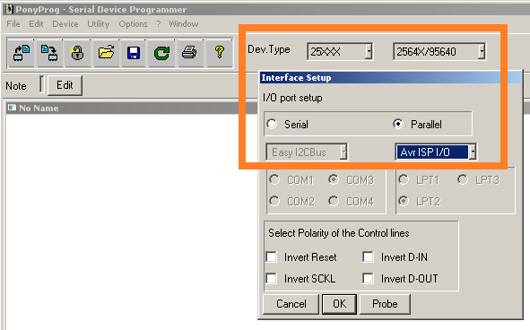Image resolution: width=530 pixels, height=330 pixels.
Task: Click the yellow question mark Help icon
Action: point(220,53)
